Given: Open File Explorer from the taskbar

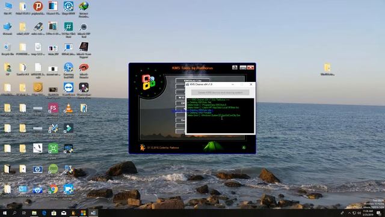Looking at the screenshot, I should point(34,213).
